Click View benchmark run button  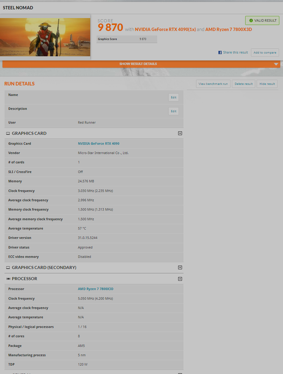tap(213, 84)
